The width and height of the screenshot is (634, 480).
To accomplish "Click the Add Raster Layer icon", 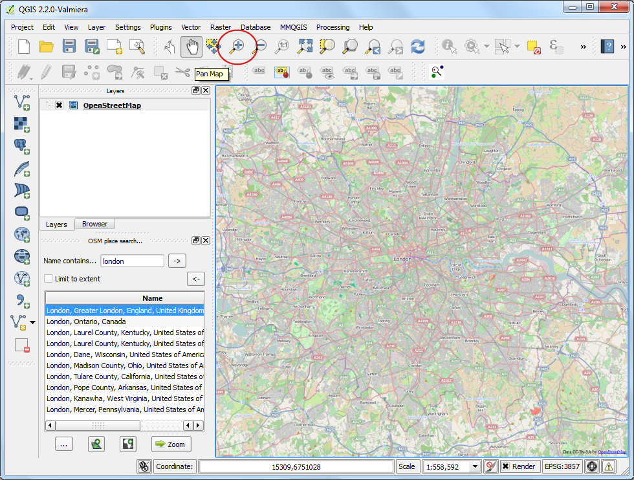I will click(22, 125).
